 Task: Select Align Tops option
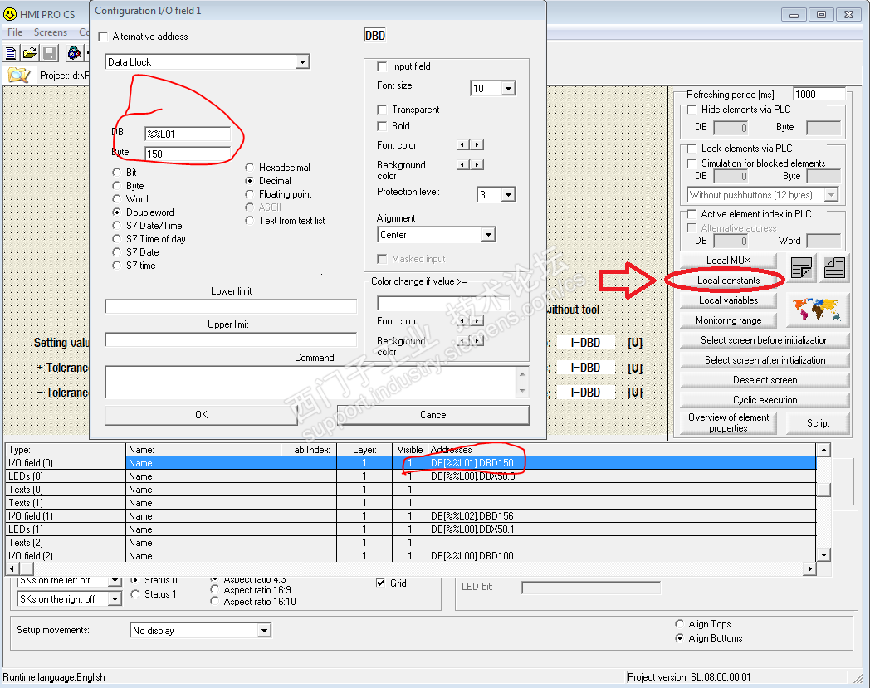point(679,624)
